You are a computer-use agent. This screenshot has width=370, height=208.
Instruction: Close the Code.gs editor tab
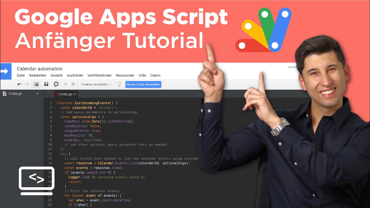pos(75,94)
